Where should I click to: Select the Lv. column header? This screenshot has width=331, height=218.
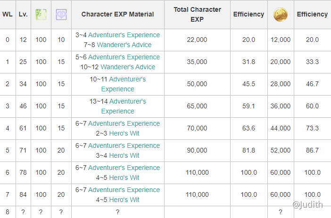click(23, 14)
